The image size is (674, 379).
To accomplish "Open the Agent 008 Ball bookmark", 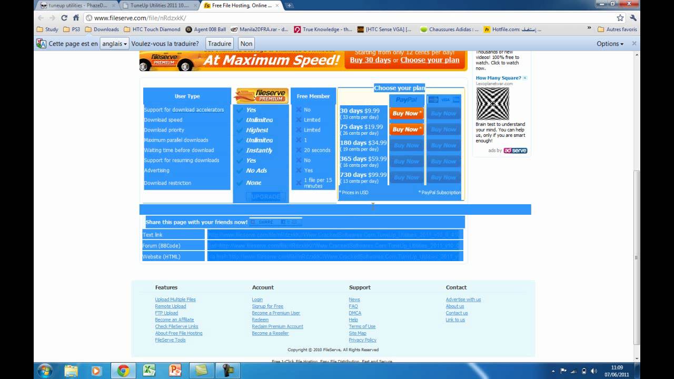I will 205,29.
